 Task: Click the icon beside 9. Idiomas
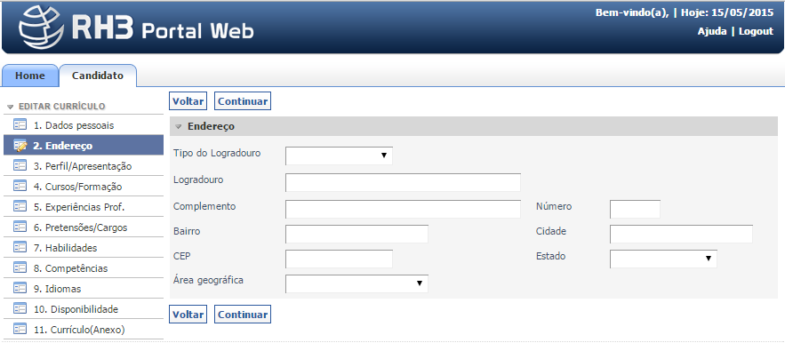point(20,289)
